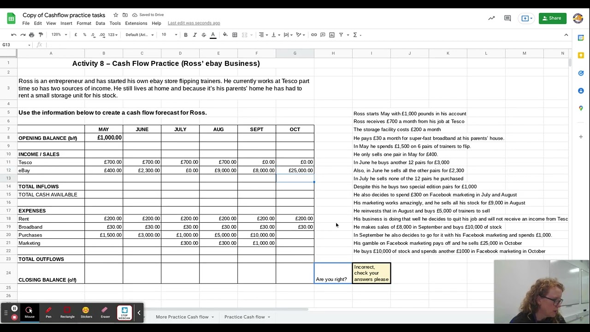
Task: Select the recorder Rectangle tool
Action: 67,312
